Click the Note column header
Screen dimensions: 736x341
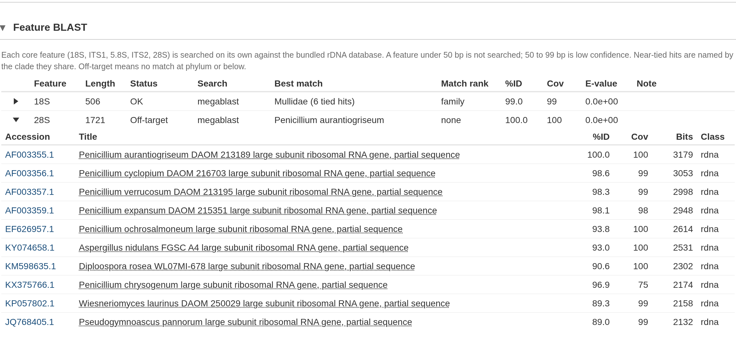(x=647, y=84)
